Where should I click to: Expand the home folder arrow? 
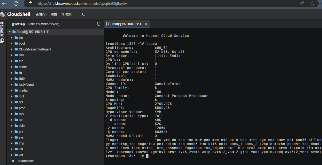(x=12, y=67)
